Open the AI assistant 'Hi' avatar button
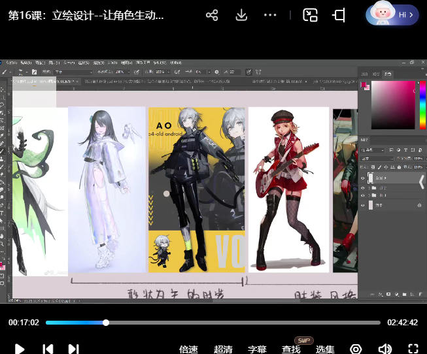Viewport: 427px width, 354px height. click(x=392, y=14)
